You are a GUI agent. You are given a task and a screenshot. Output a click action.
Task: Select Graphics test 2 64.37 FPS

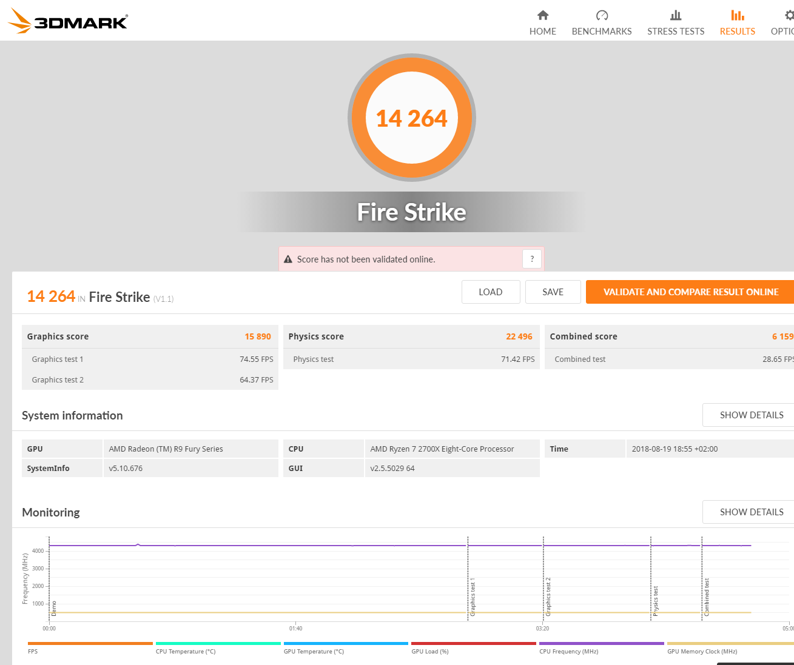(x=257, y=380)
